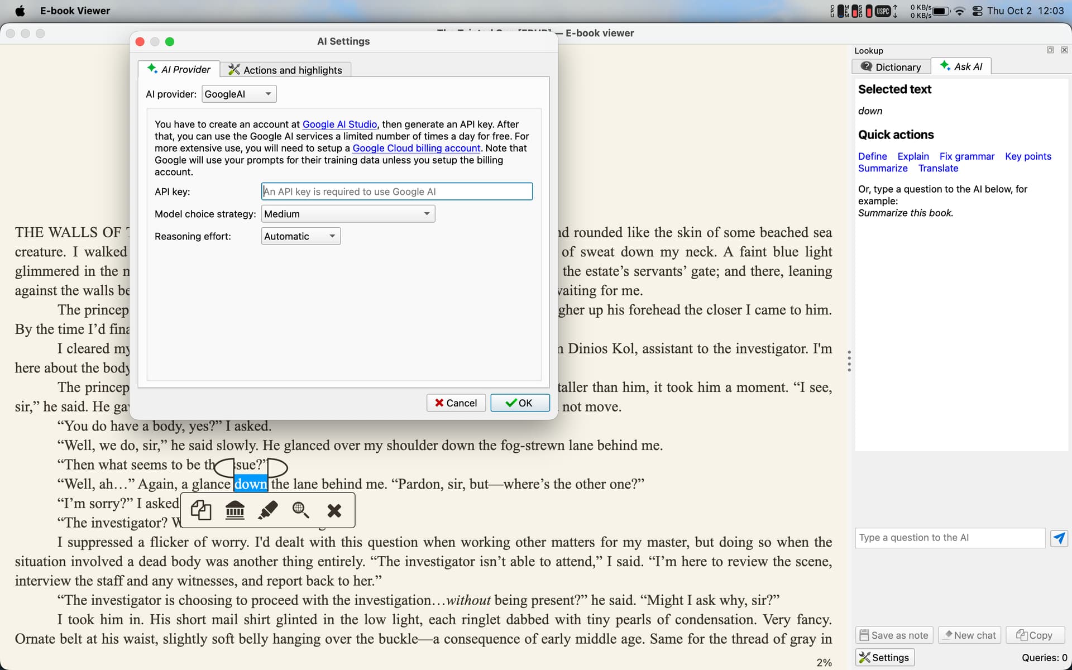
Task: Click the Wi-Fi status icon
Action: (959, 11)
